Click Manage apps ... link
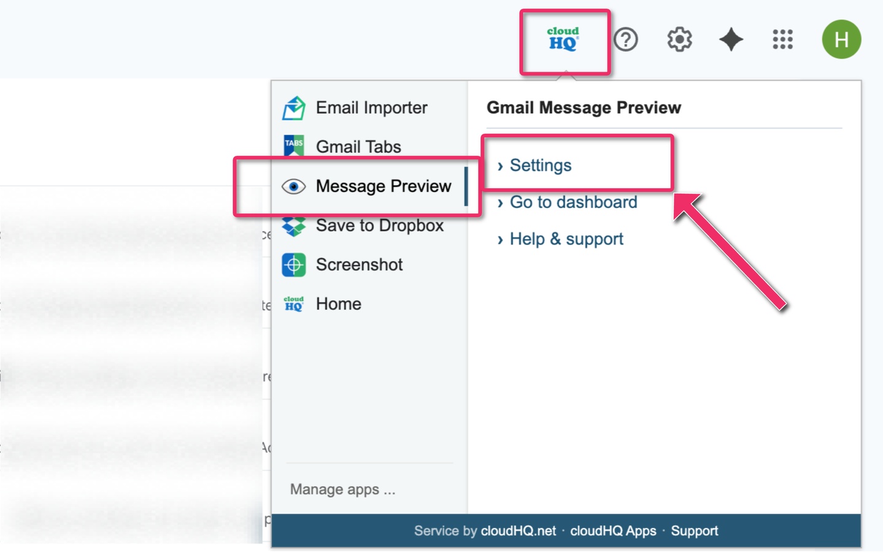 (342, 489)
